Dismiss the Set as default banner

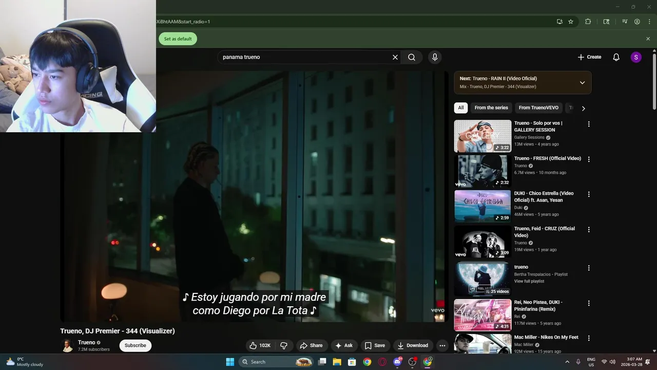coord(648,39)
